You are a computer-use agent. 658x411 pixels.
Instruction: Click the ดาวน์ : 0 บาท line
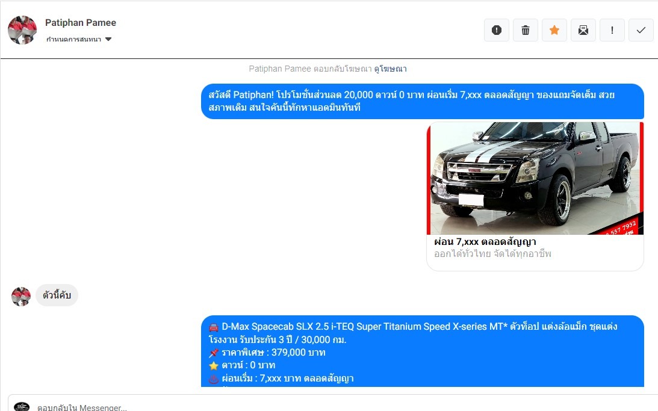click(x=242, y=365)
